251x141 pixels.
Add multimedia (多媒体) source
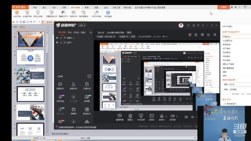tap(152, 117)
